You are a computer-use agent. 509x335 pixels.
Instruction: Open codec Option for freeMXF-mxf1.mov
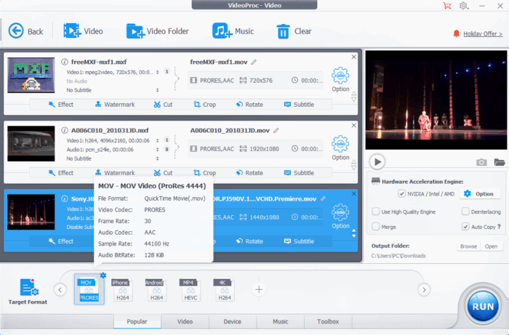point(340,79)
